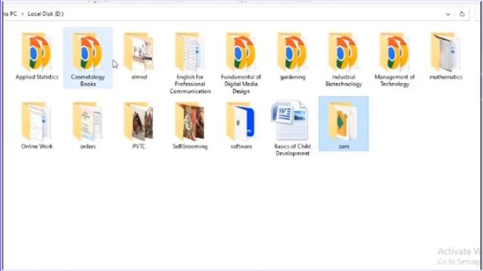Select the software folder icon
This screenshot has width=483, height=271.
click(x=241, y=121)
